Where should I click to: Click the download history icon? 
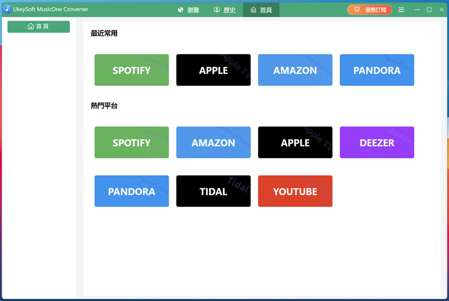[217, 10]
